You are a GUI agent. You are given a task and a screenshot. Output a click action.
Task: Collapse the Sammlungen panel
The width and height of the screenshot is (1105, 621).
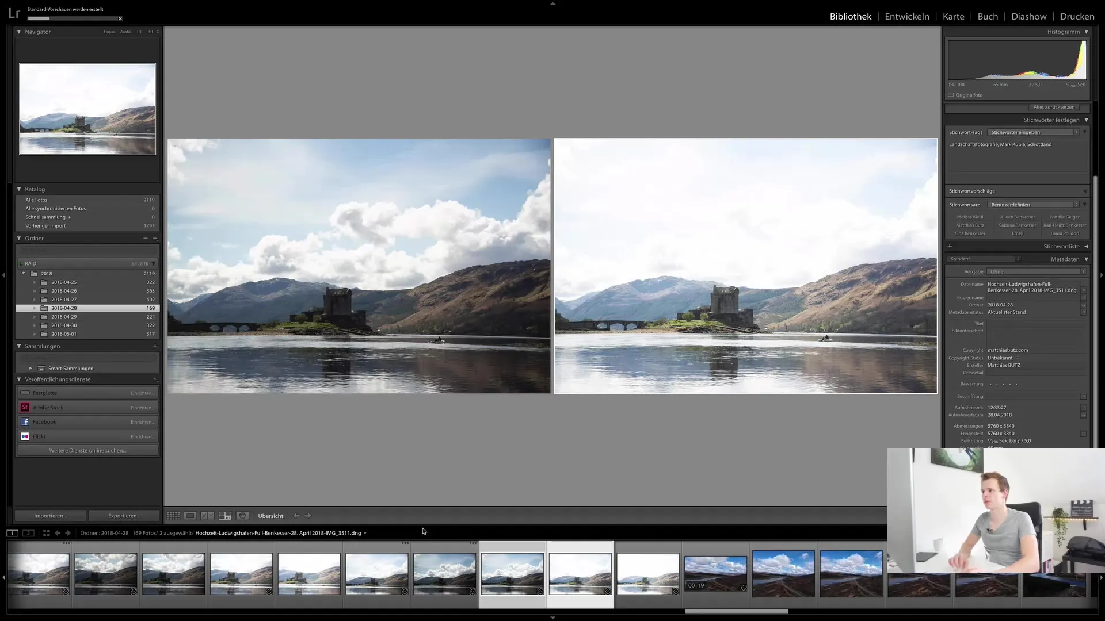[19, 346]
